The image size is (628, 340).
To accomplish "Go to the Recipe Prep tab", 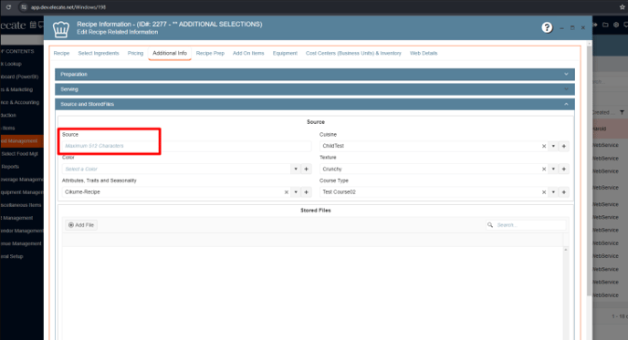I will coord(210,53).
